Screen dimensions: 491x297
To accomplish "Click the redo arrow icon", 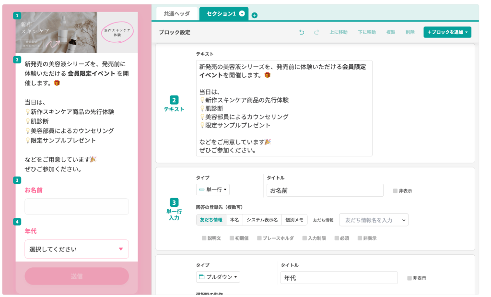I will [316, 32].
